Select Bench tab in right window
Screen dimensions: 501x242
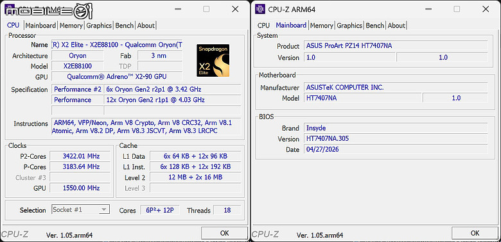375,26
